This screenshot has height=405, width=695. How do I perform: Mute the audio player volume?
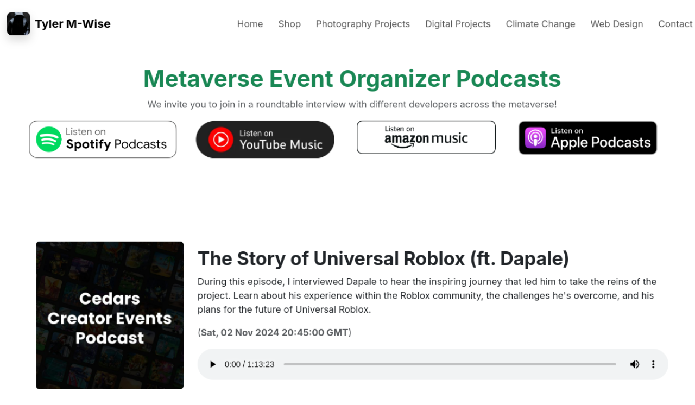634,364
